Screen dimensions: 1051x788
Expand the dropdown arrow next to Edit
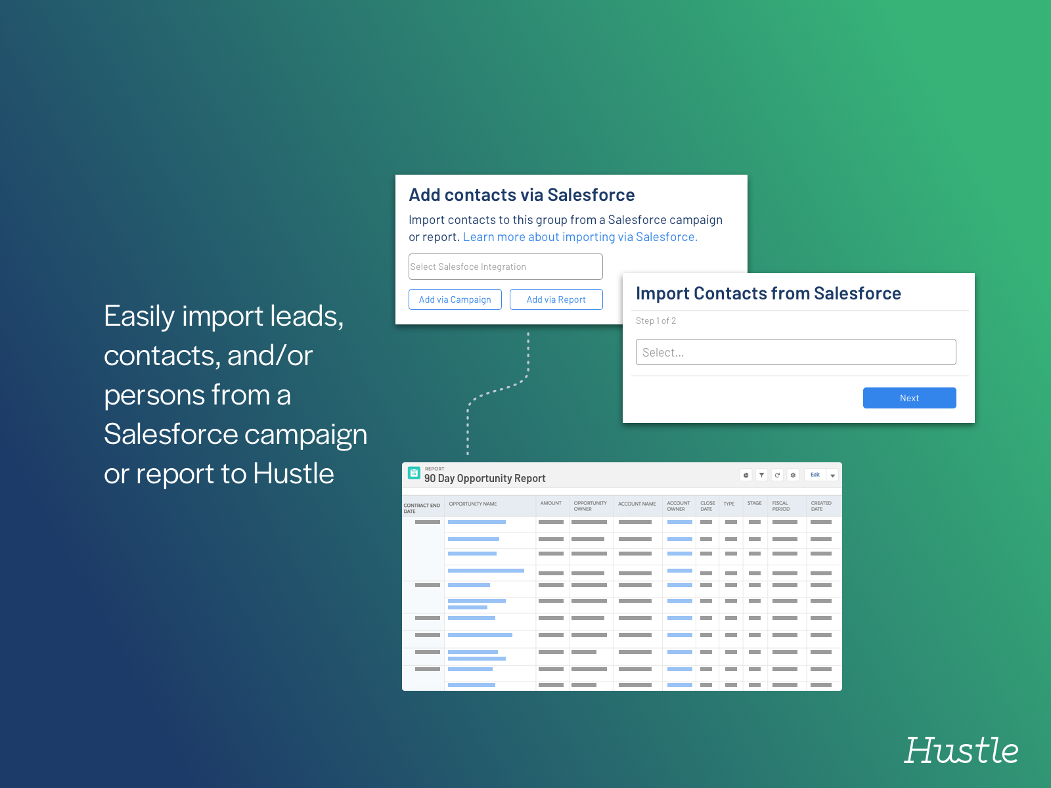click(x=832, y=475)
